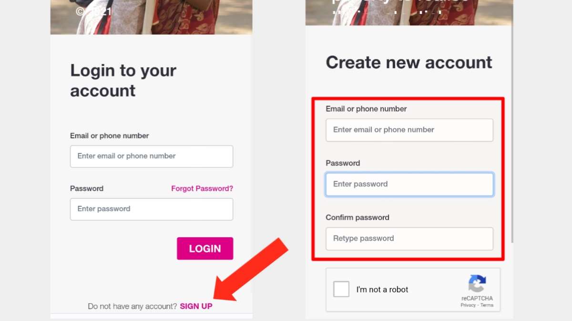Click the I'm not a robot label text
Screen dimensions: 572x321
[x=382, y=289]
